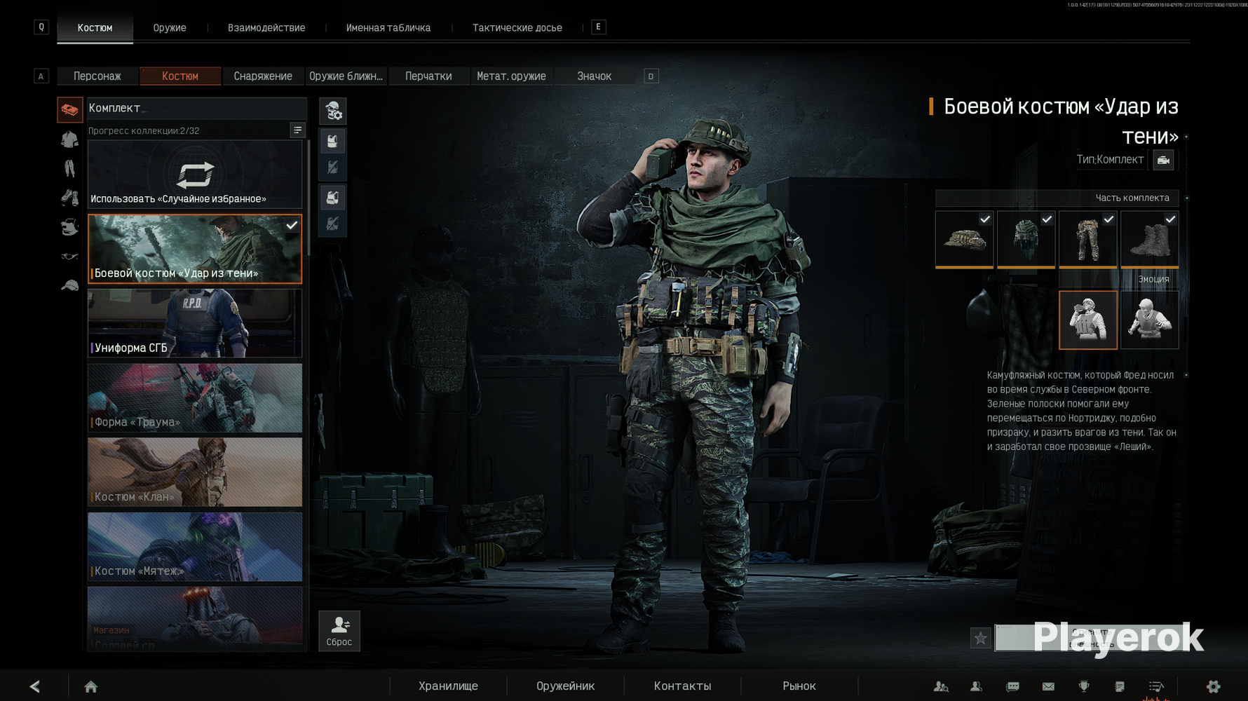Click the D next sub-tab key hint
The width and height of the screenshot is (1248, 701).
click(651, 76)
